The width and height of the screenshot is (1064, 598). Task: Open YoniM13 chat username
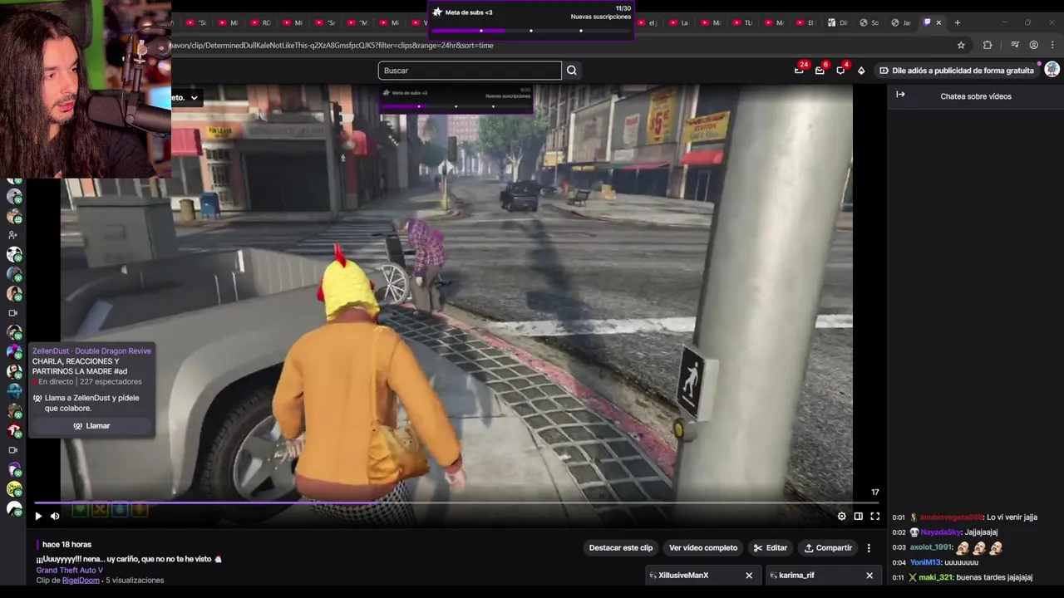click(x=925, y=562)
